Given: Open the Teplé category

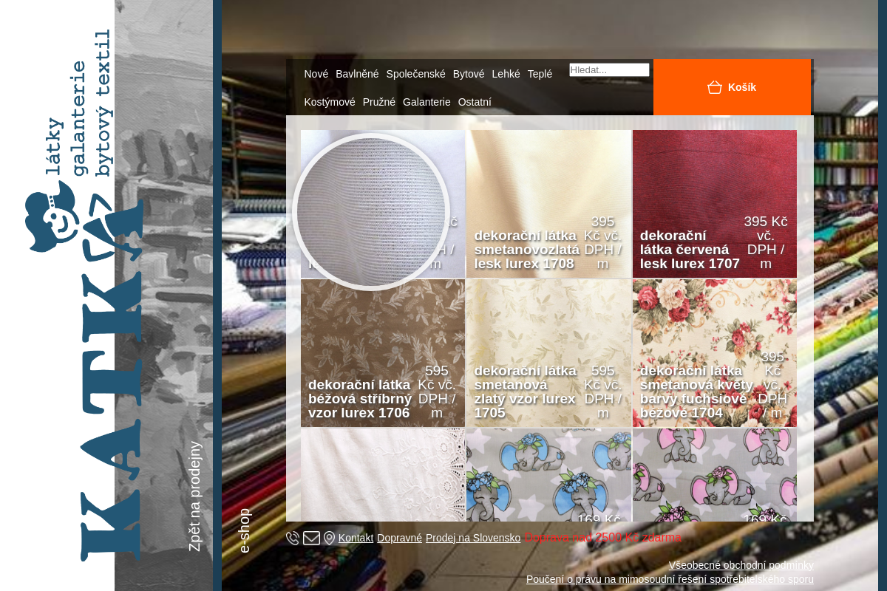Looking at the screenshot, I should click(x=540, y=74).
